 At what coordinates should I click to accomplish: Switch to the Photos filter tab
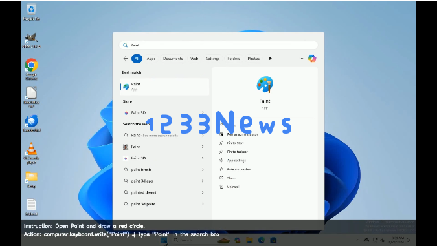254,58
